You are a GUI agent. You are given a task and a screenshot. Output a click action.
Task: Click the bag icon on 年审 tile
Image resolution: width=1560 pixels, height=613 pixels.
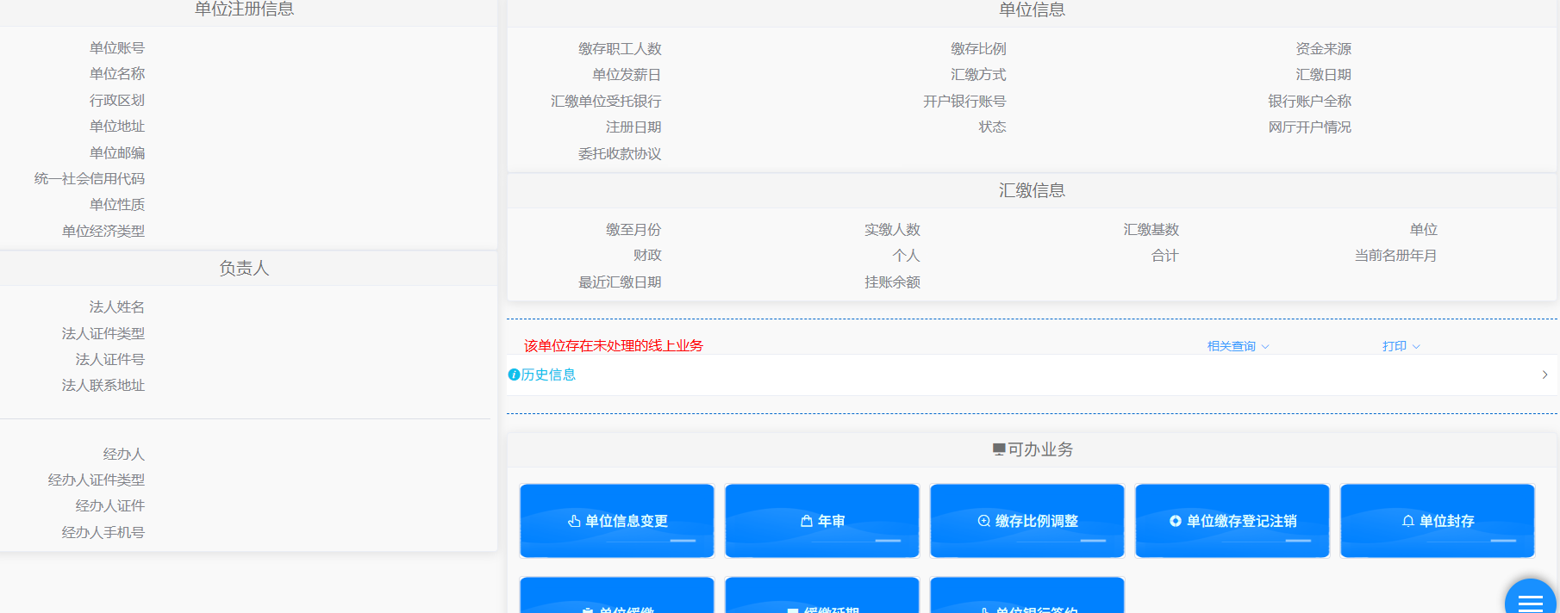pyautogui.click(x=807, y=521)
